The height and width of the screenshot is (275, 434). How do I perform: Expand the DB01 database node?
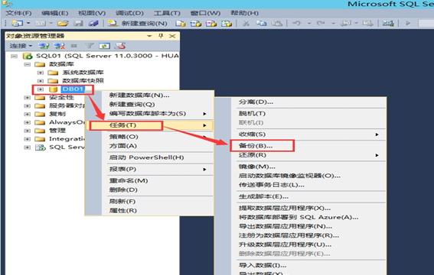pos(41,89)
